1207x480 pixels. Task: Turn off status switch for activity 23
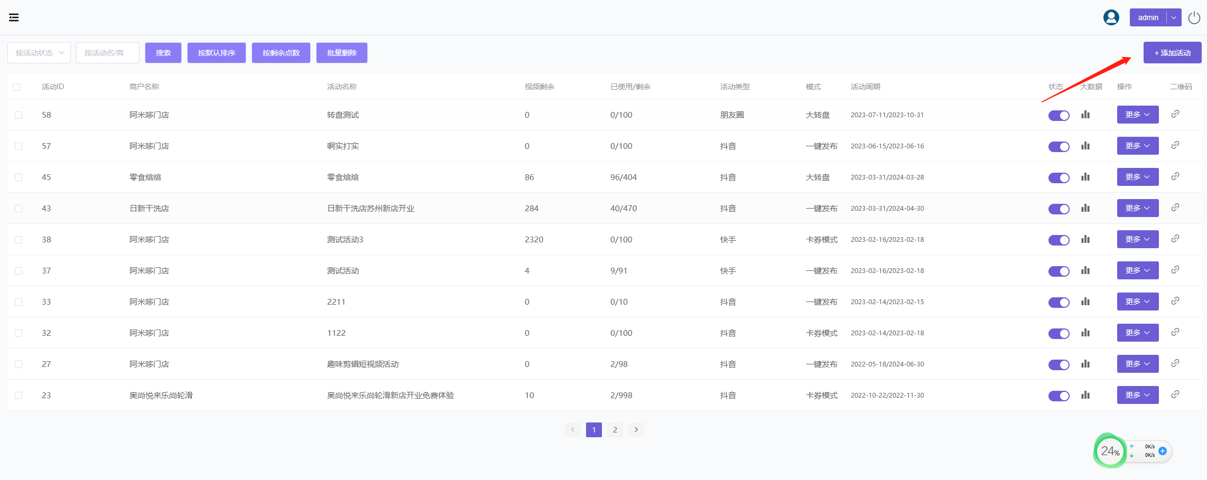pos(1059,396)
